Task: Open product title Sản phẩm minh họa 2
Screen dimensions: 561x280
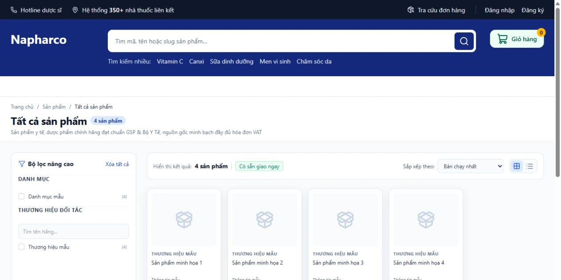Action: 258,263
